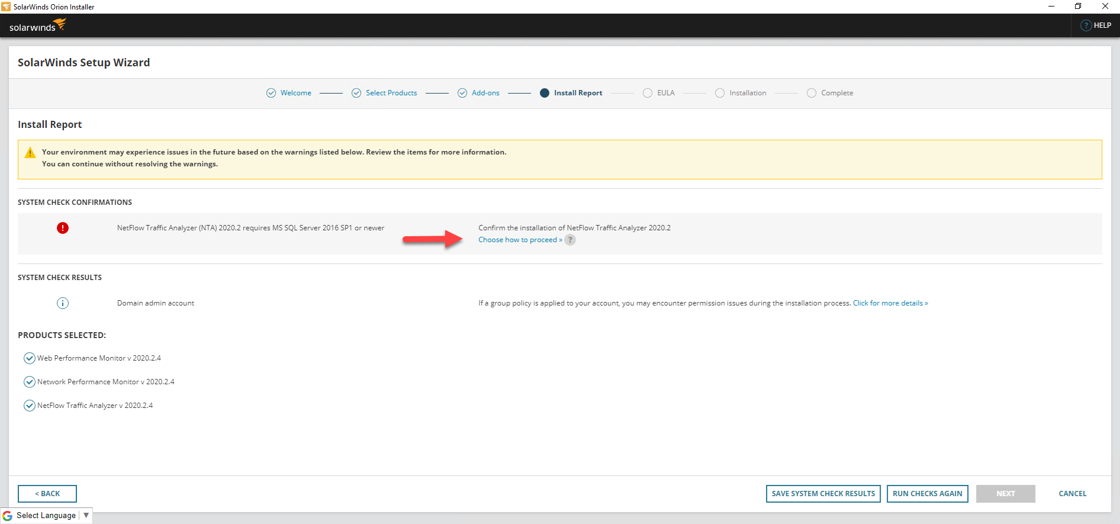Click 'NetFlow Traffic Analyzer v 2020.2.4' text
The width and height of the screenshot is (1120, 524).
point(95,406)
